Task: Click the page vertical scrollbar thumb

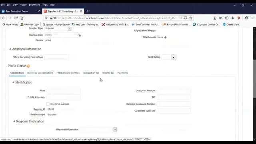Action: point(254,79)
